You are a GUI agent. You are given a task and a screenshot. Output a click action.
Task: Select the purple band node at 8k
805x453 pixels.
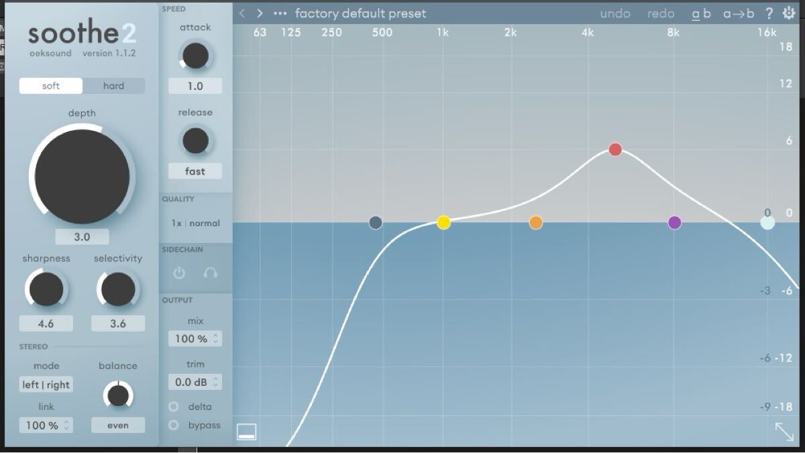(675, 222)
